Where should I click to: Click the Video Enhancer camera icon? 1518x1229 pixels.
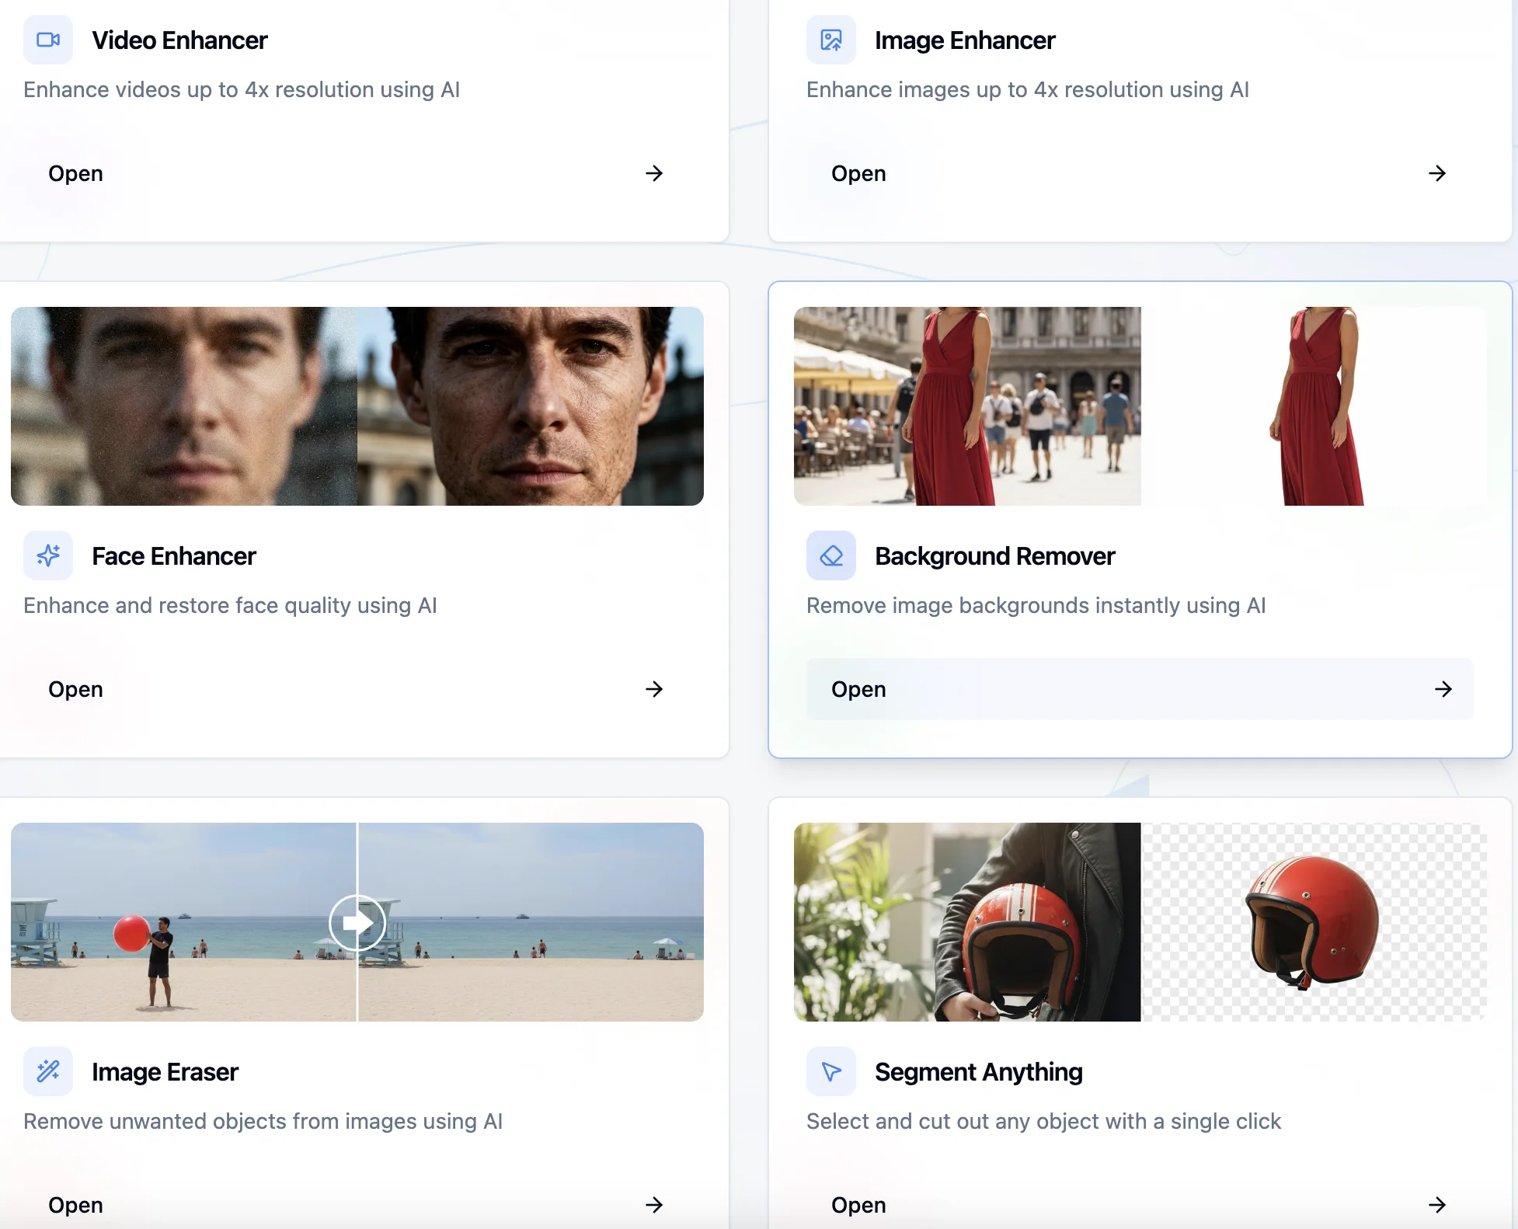point(48,40)
